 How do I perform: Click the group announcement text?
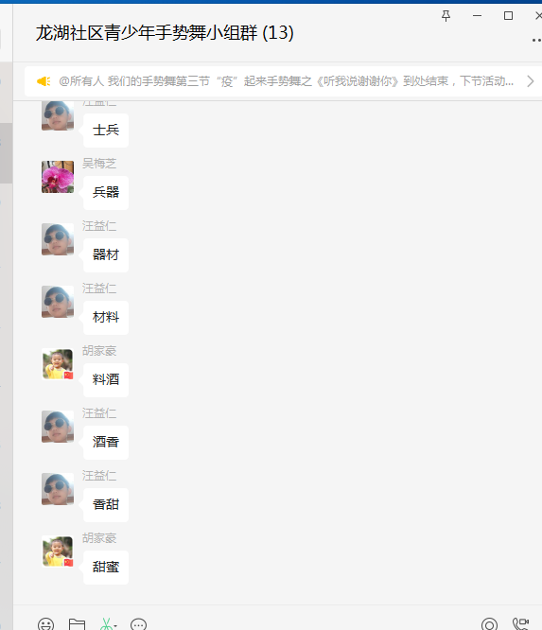pyautogui.click(x=286, y=81)
